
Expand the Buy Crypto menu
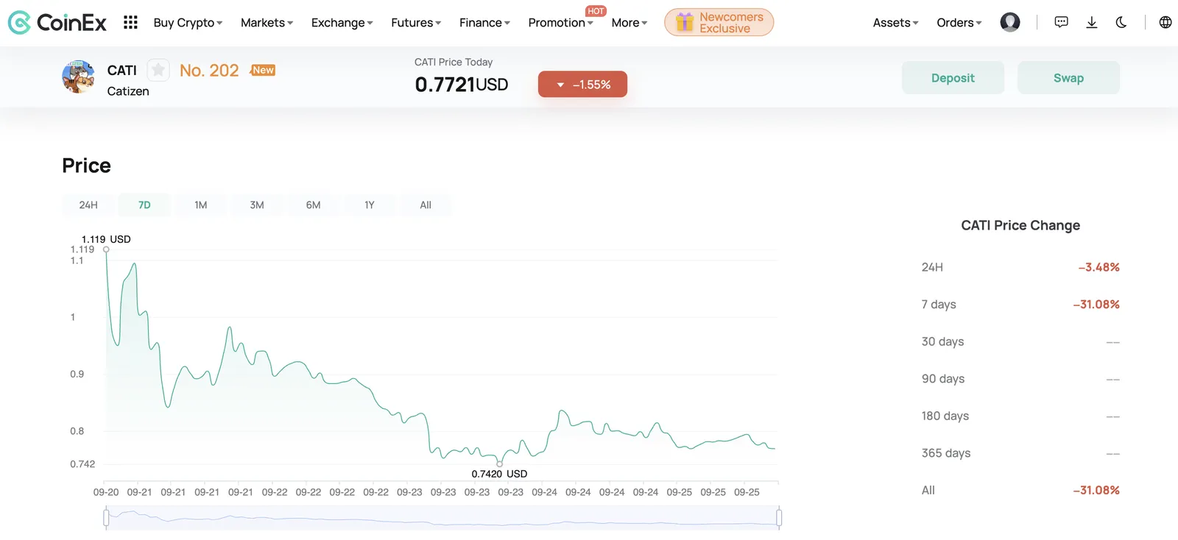pyautogui.click(x=188, y=23)
